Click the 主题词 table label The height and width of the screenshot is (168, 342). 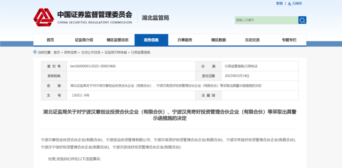[208, 95]
